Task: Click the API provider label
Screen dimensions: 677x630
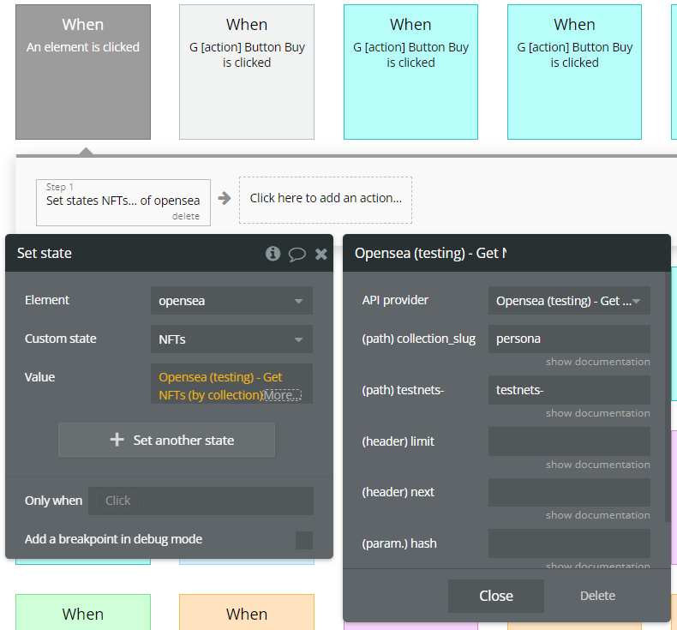Action: (395, 300)
